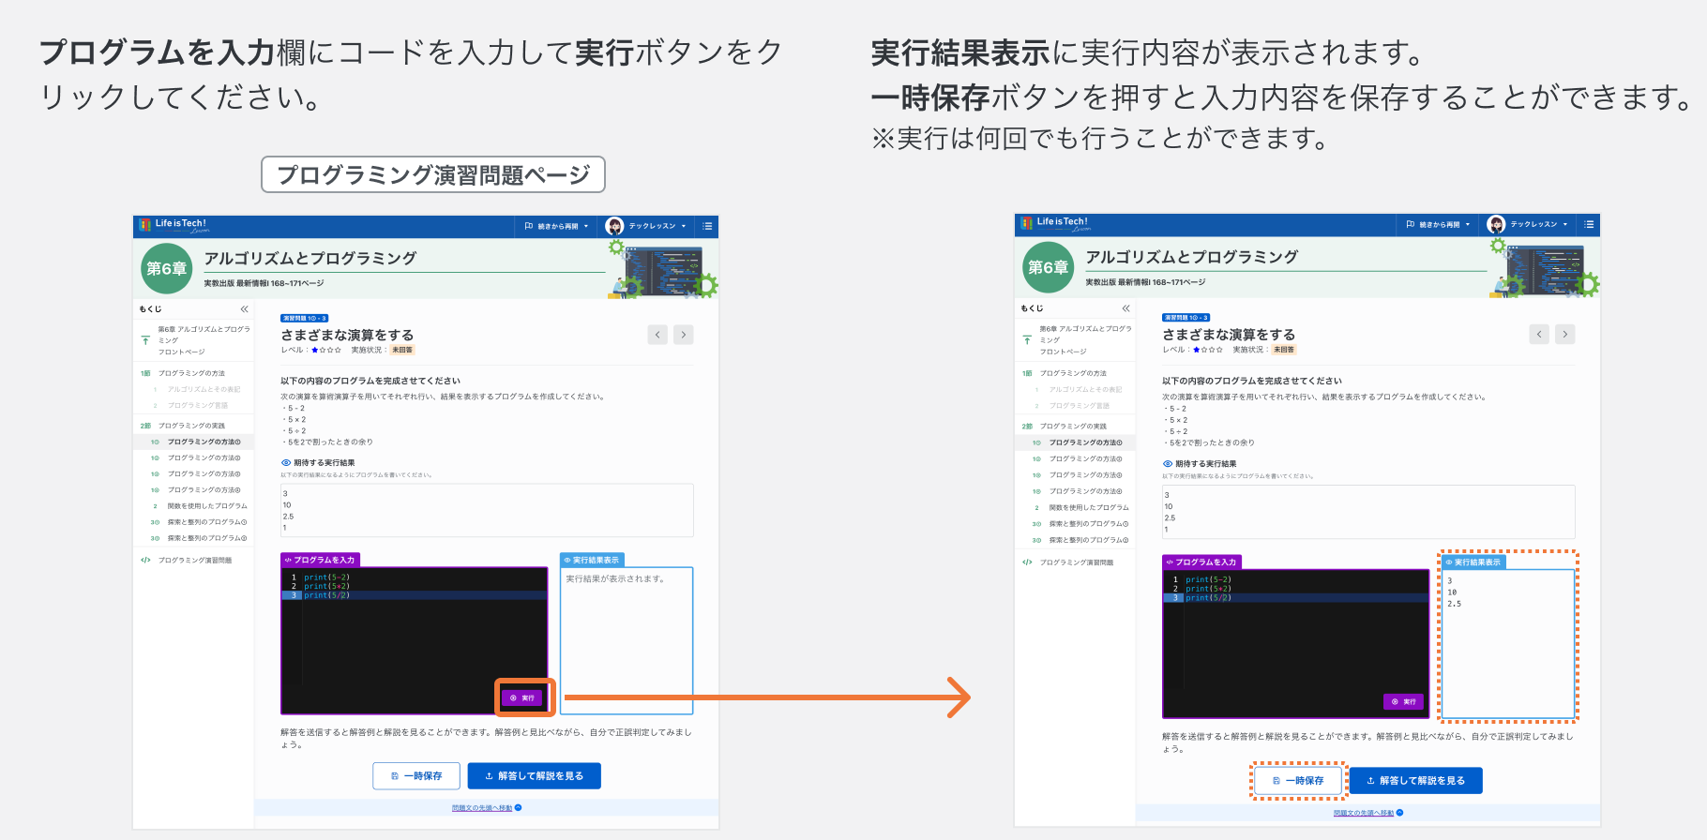Viewport: 1707px width, 840px height.
Task: Click code editor area in left screenshot
Action: [415, 640]
